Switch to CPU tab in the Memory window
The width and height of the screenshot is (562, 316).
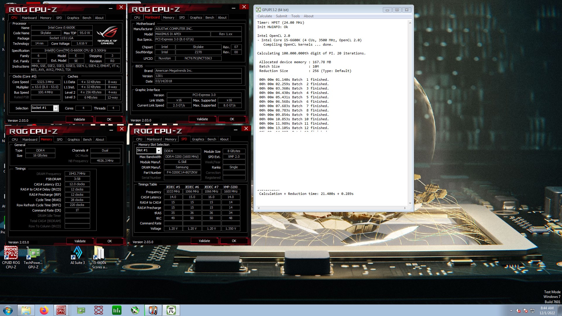[15, 140]
